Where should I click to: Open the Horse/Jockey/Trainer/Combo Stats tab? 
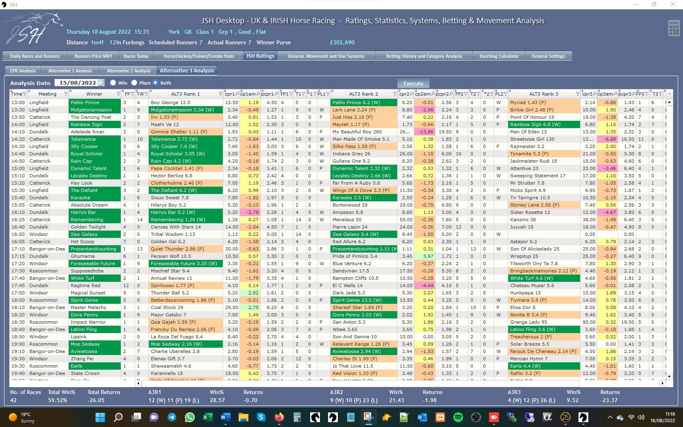point(199,56)
